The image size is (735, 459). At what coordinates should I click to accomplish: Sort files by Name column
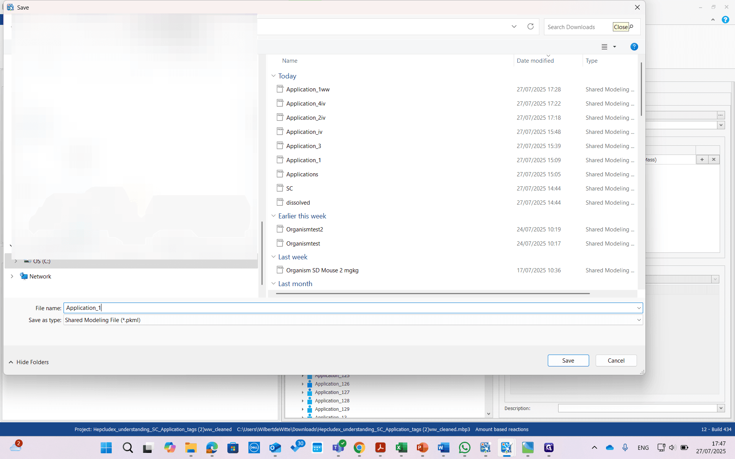290,61
